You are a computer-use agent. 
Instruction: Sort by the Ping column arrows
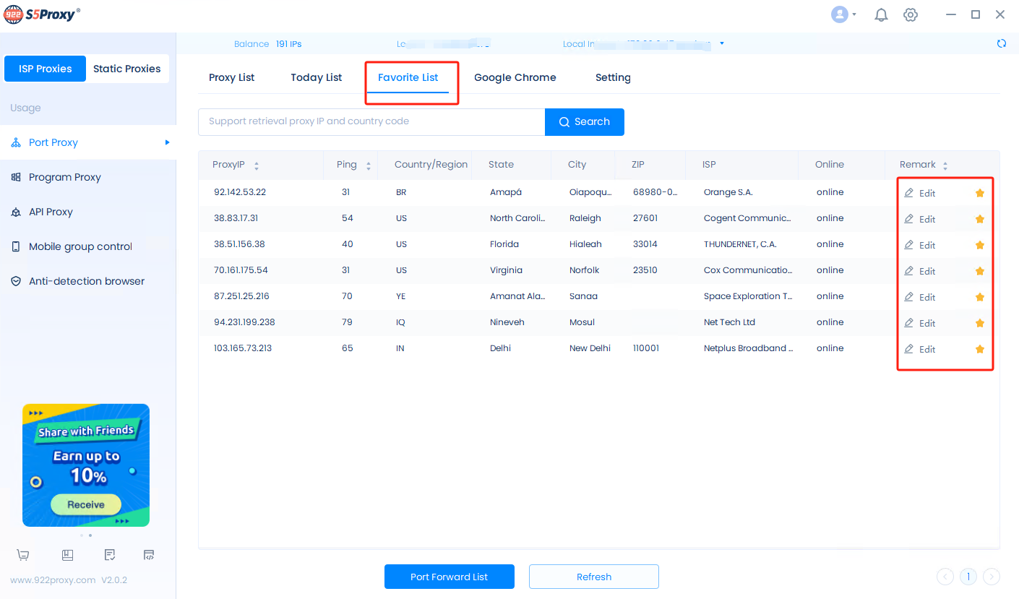369,165
